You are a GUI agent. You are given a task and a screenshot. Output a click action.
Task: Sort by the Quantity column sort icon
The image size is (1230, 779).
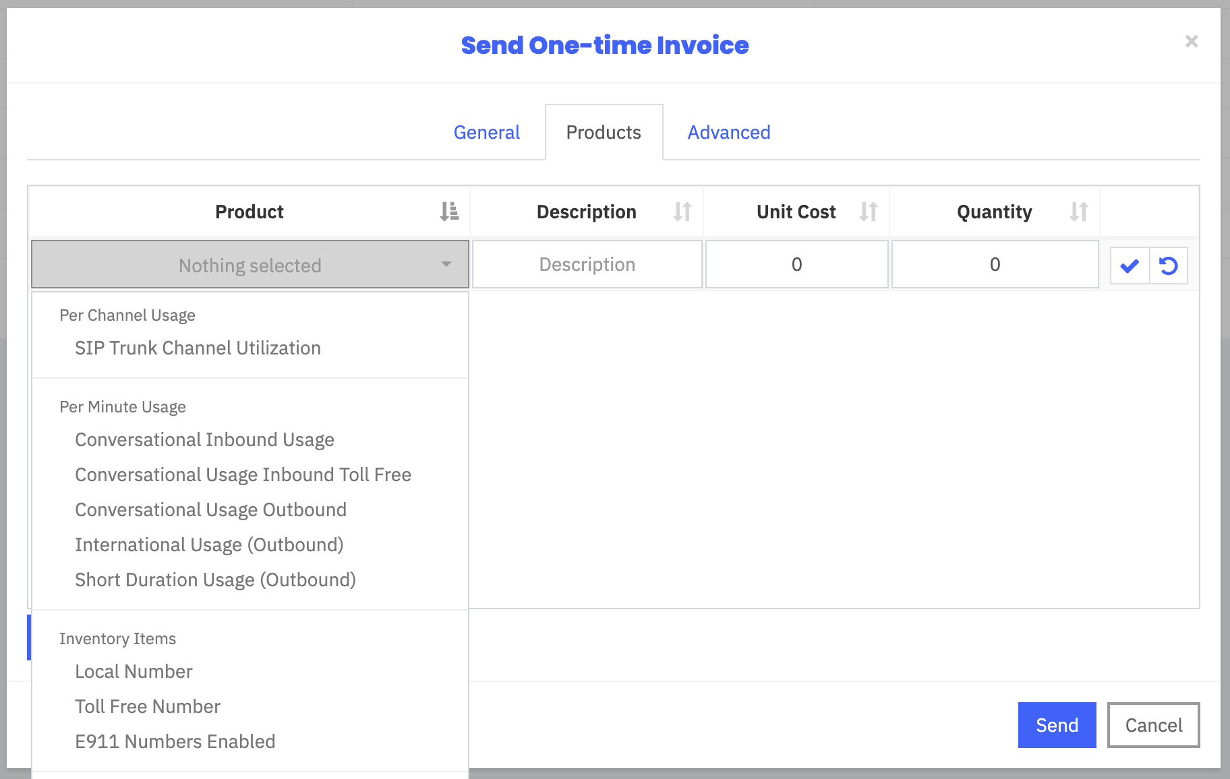pos(1079,212)
